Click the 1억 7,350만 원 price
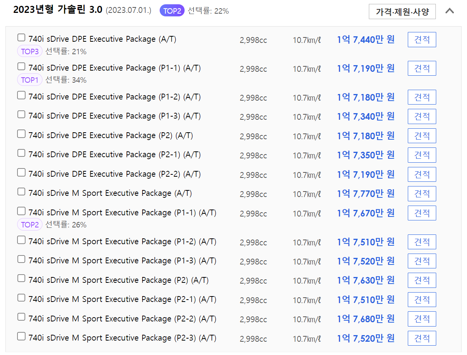This screenshot has width=467, height=355. 365,155
